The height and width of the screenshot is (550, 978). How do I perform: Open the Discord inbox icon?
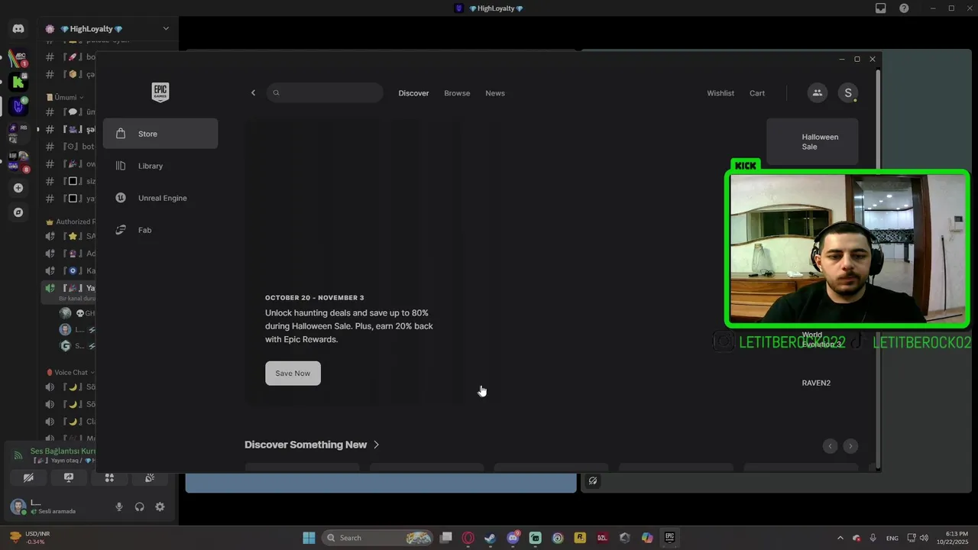click(881, 8)
